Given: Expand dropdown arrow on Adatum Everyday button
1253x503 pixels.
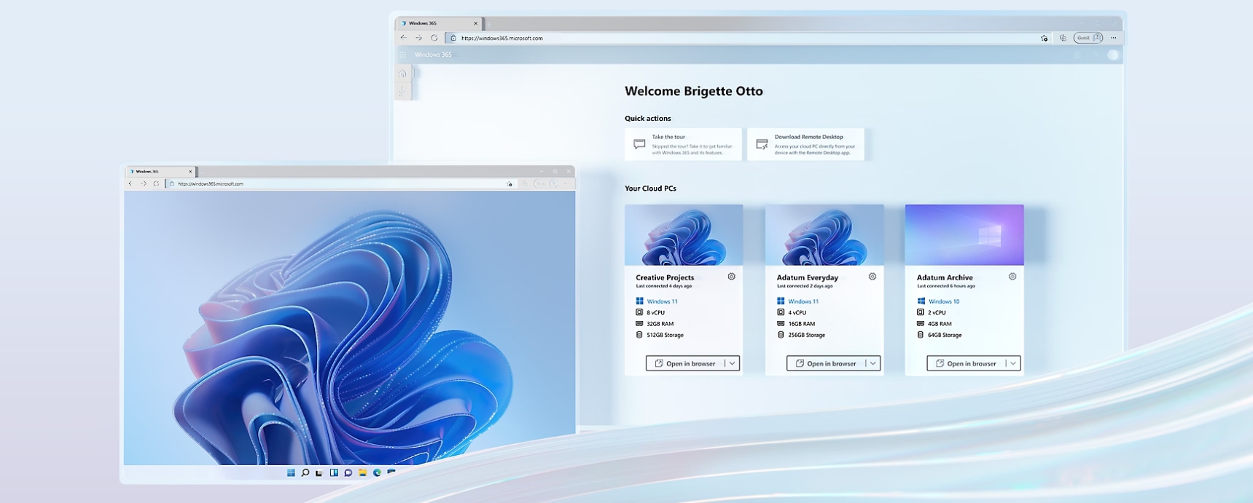Looking at the screenshot, I should (x=873, y=363).
